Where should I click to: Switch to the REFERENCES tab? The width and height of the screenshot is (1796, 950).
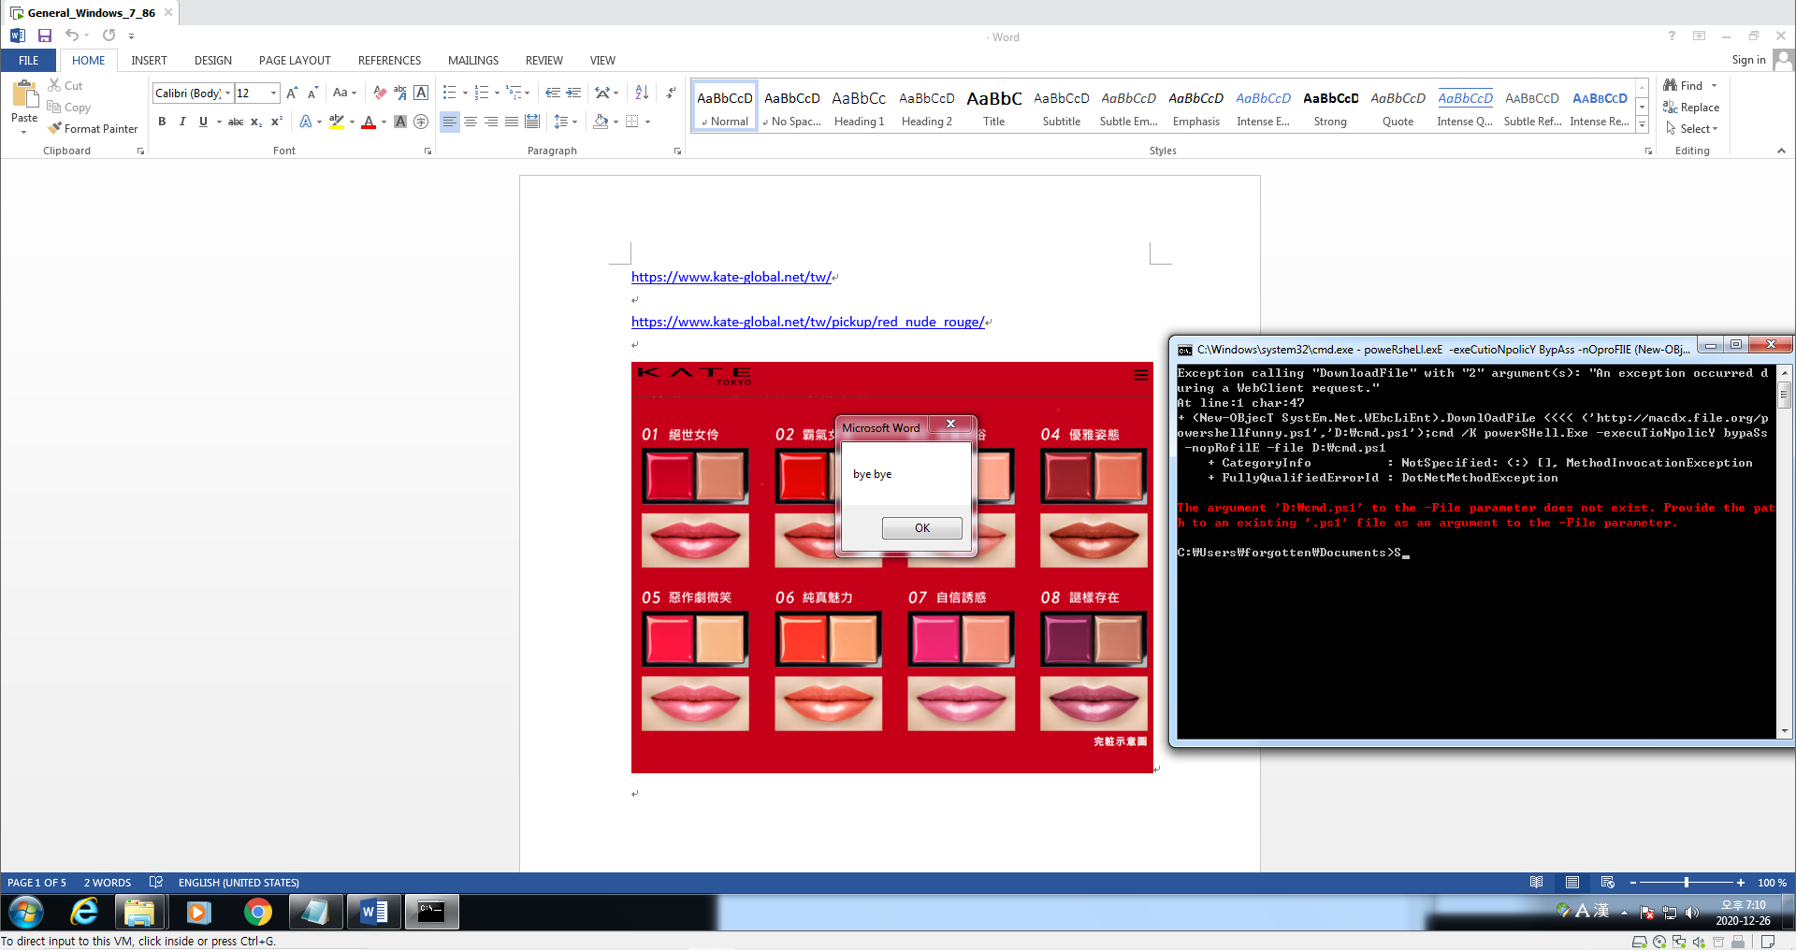tap(389, 61)
